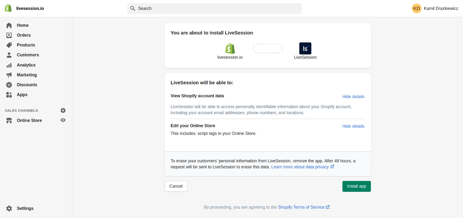Viewport: 463px width, 218px height.
Task: Click the Customers person icon
Action: 9,55
